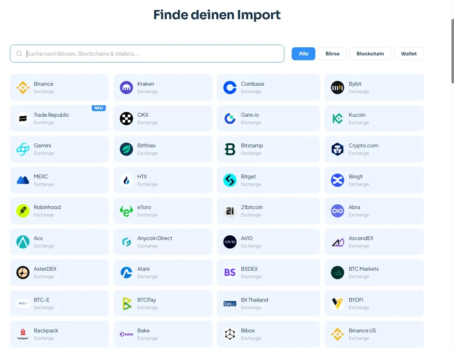
Task: Click the Binance logo icon
Action: [23, 88]
